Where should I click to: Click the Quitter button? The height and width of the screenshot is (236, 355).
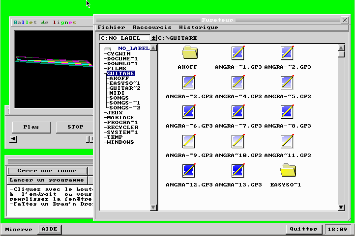pos(303,229)
